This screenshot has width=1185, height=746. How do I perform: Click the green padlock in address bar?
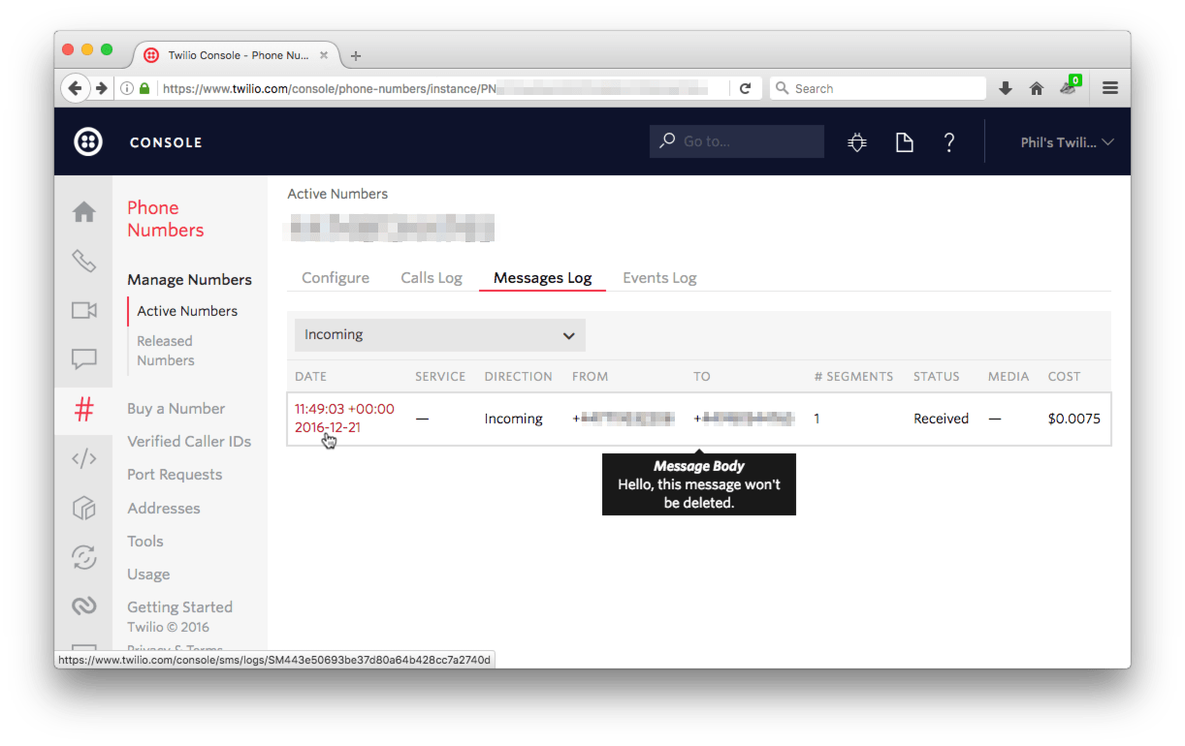click(x=144, y=88)
